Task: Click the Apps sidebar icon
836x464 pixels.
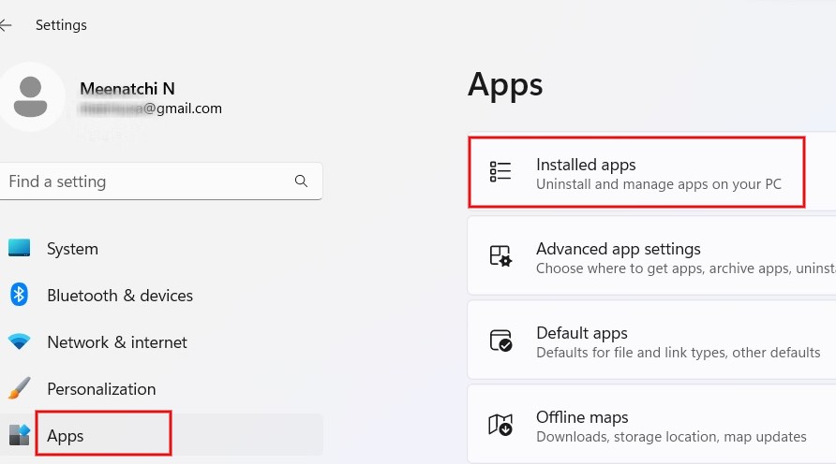Action: click(x=19, y=435)
